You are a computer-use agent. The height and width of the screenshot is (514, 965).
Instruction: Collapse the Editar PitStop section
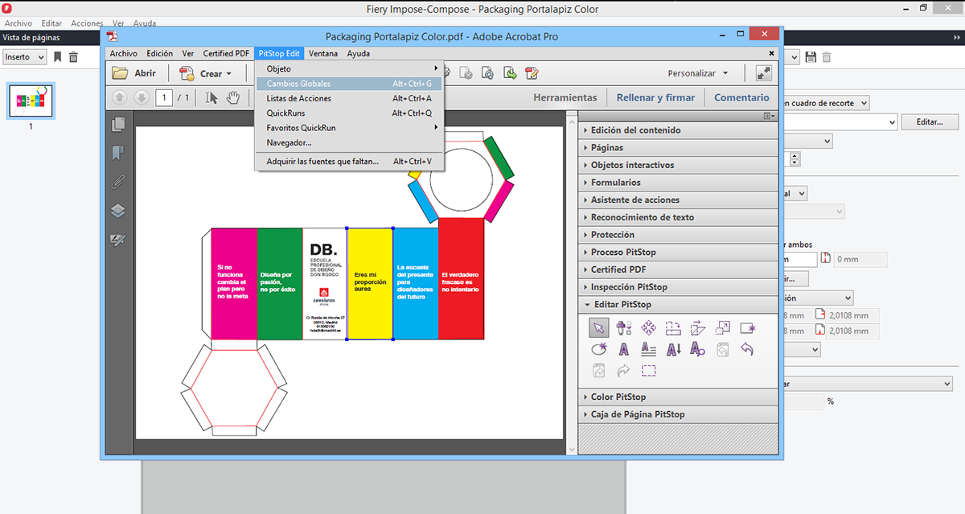click(621, 305)
